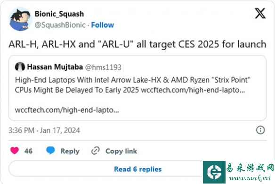275x184 pixels.
Task: Click the www.easck.net watermark text
Action: [250, 178]
